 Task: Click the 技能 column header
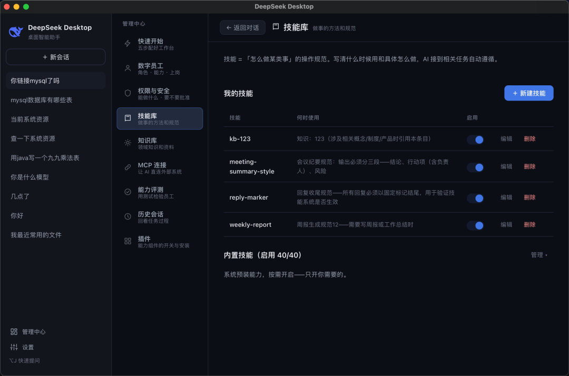pyautogui.click(x=235, y=117)
